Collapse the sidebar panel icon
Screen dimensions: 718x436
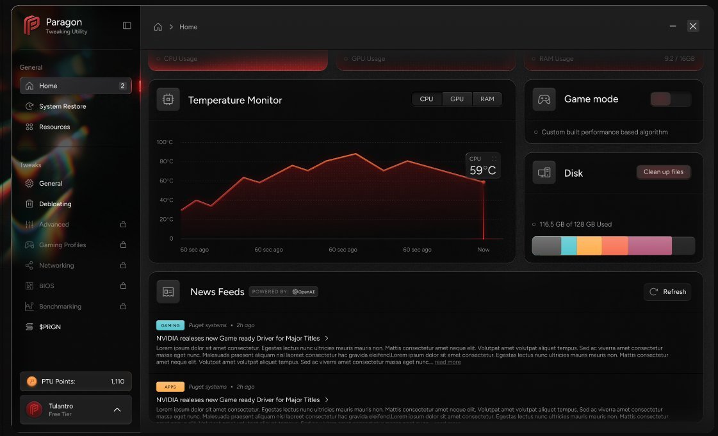coord(127,26)
